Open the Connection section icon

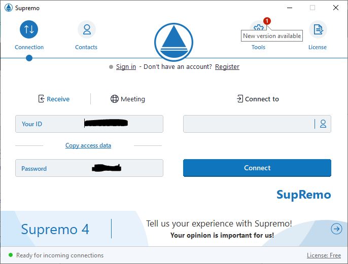pos(29,29)
